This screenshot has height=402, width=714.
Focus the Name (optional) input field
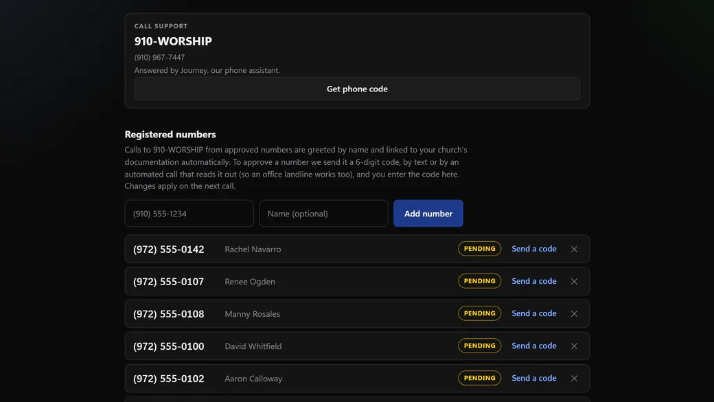323,213
